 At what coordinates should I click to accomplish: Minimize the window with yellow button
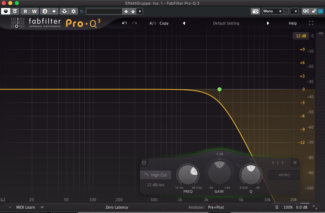pos(10,3)
